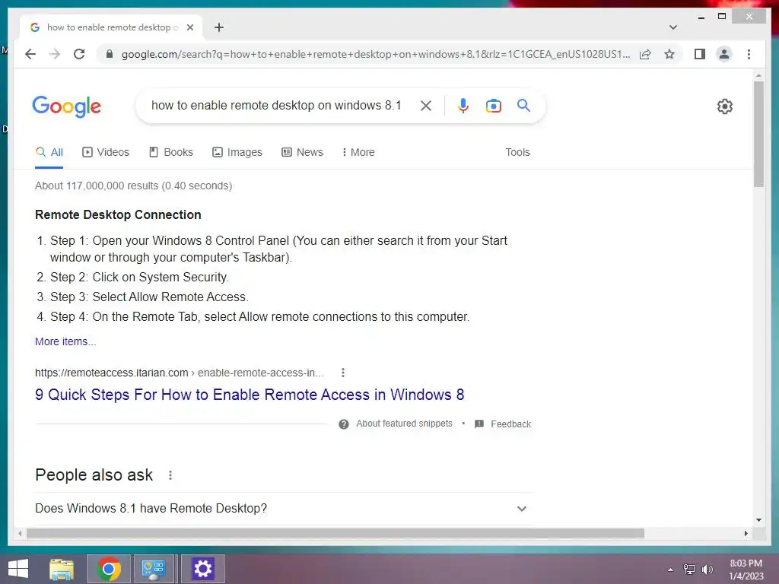This screenshot has height=584, width=779.
Task: Switch to News results tab
Action: click(x=302, y=152)
